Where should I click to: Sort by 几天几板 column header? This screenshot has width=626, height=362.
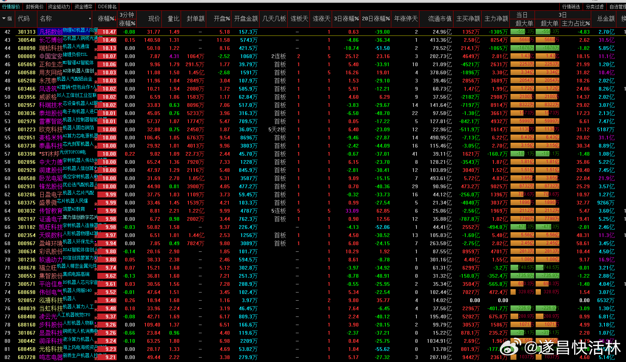tap(274, 18)
